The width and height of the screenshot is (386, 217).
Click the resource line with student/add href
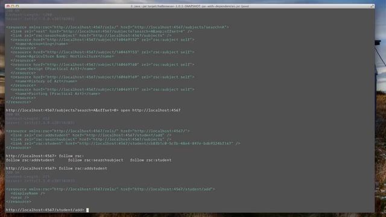point(110,189)
